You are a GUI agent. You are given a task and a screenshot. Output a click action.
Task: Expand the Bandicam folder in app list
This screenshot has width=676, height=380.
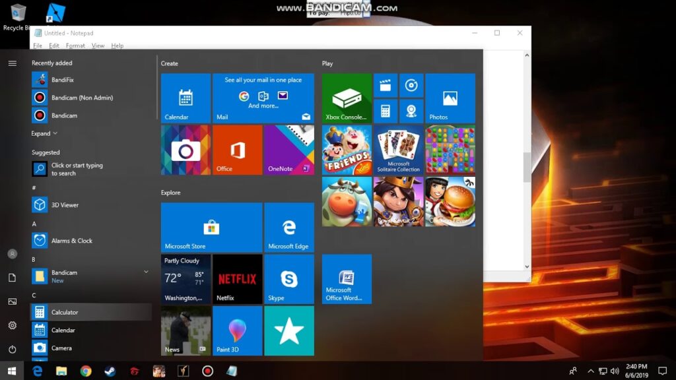90,276
